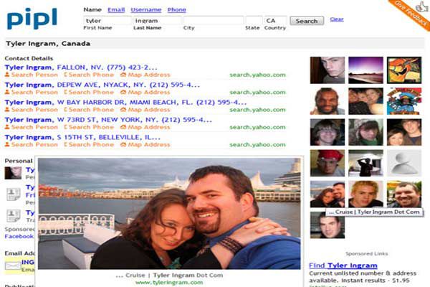Click Map Address icon under Miami Beach result

pyautogui.click(x=123, y=110)
